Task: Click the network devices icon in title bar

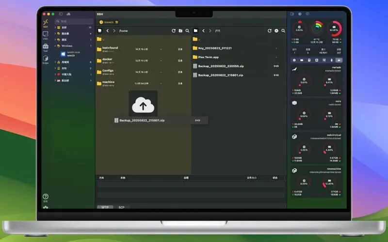Action: click(68, 14)
